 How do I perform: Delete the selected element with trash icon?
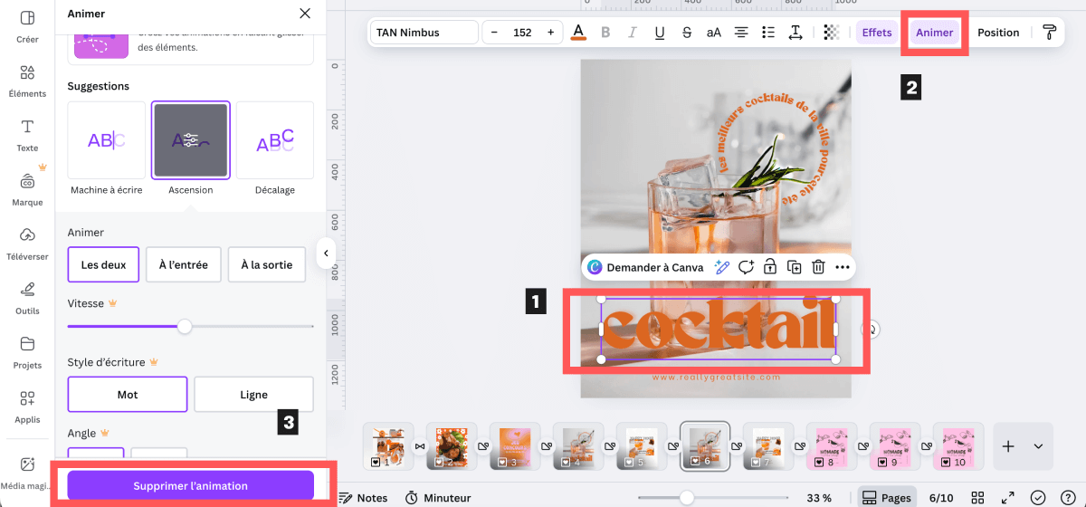818,267
